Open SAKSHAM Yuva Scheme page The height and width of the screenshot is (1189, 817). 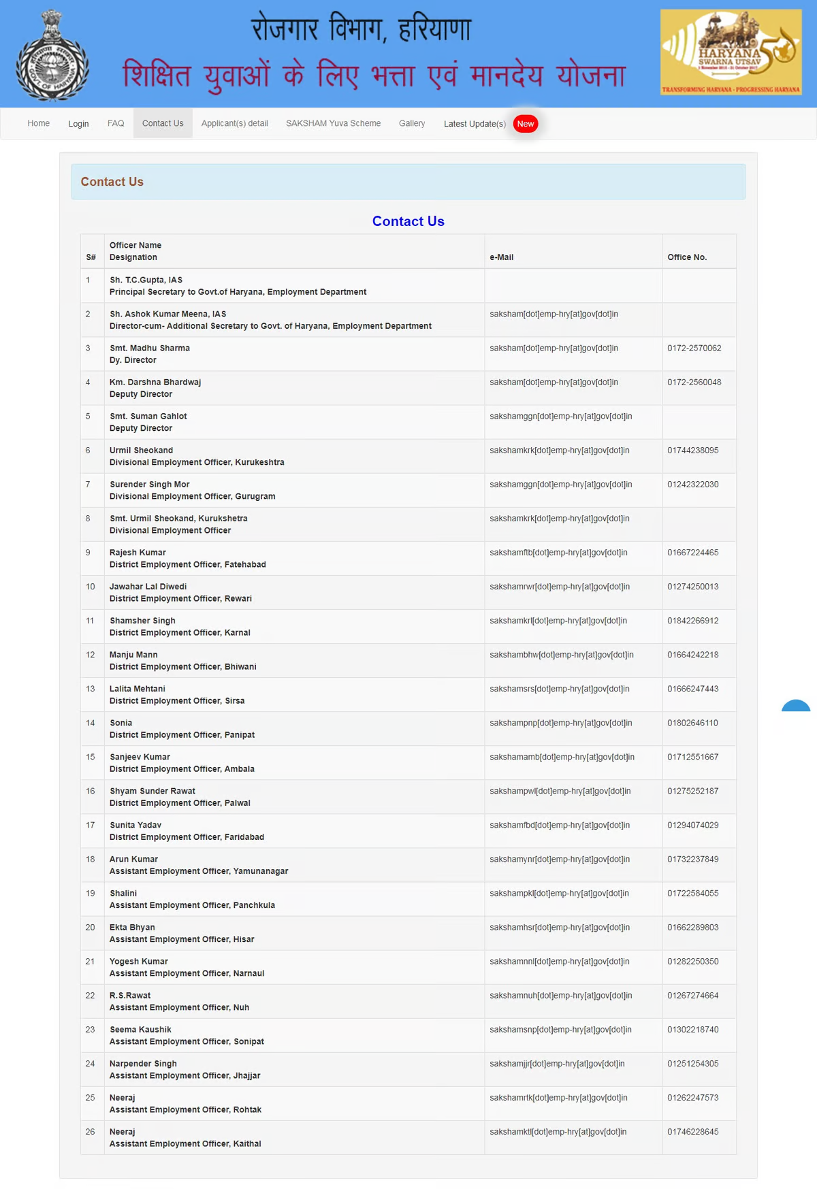(x=333, y=123)
